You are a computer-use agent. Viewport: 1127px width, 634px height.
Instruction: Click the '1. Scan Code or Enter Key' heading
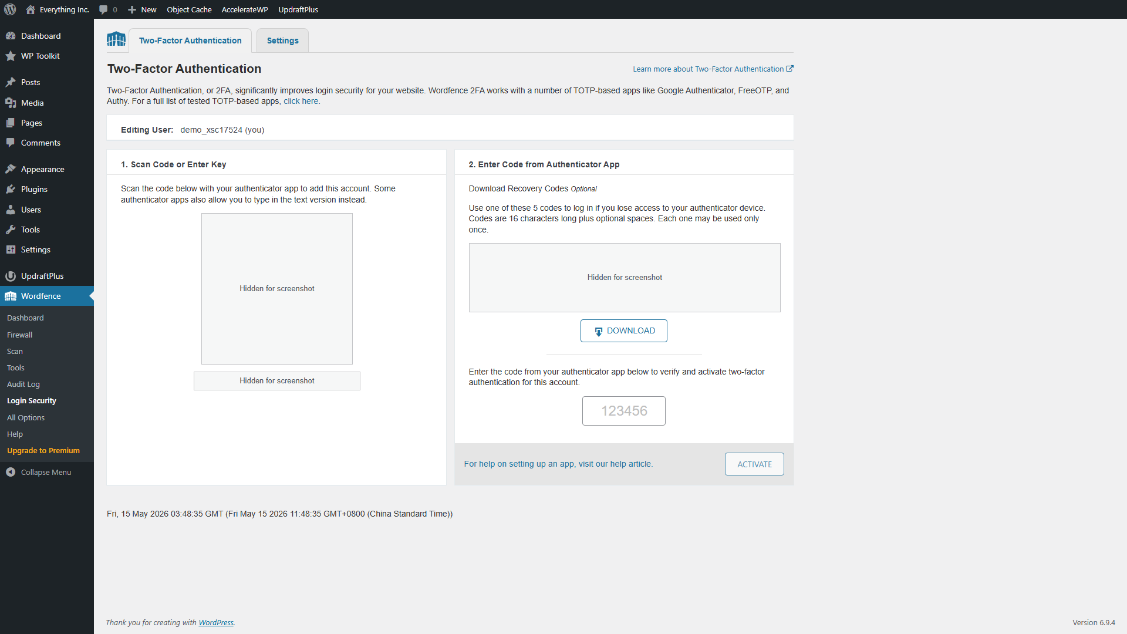[x=174, y=164]
